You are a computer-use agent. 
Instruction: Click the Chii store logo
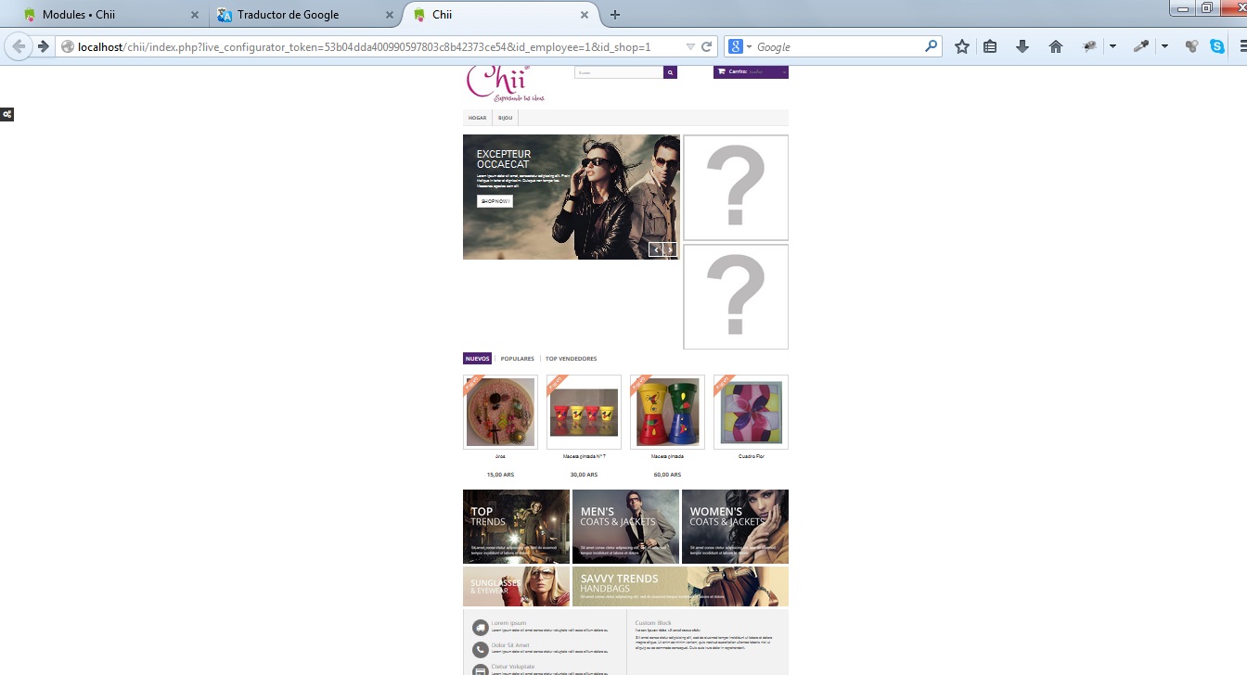506,83
